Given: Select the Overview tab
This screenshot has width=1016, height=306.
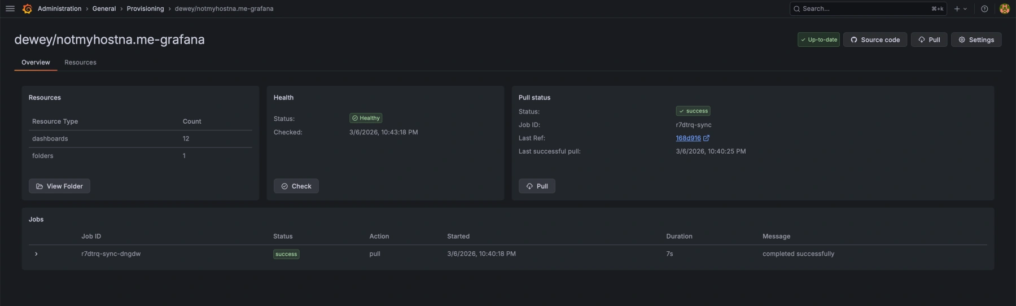Looking at the screenshot, I should pos(36,62).
